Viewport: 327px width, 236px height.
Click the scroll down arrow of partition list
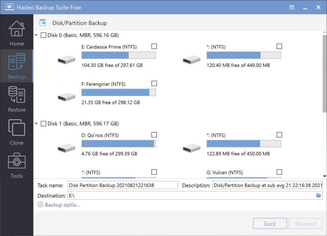coord(324,176)
